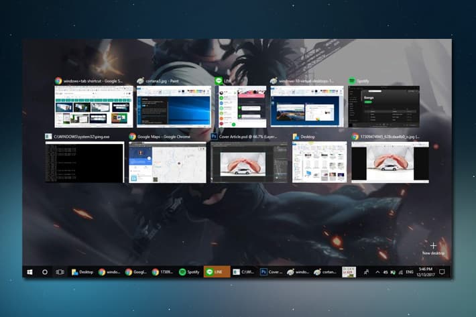Open Photoshop 'Cover...' taskbar button
The width and height of the screenshot is (476, 317).
coord(271,272)
